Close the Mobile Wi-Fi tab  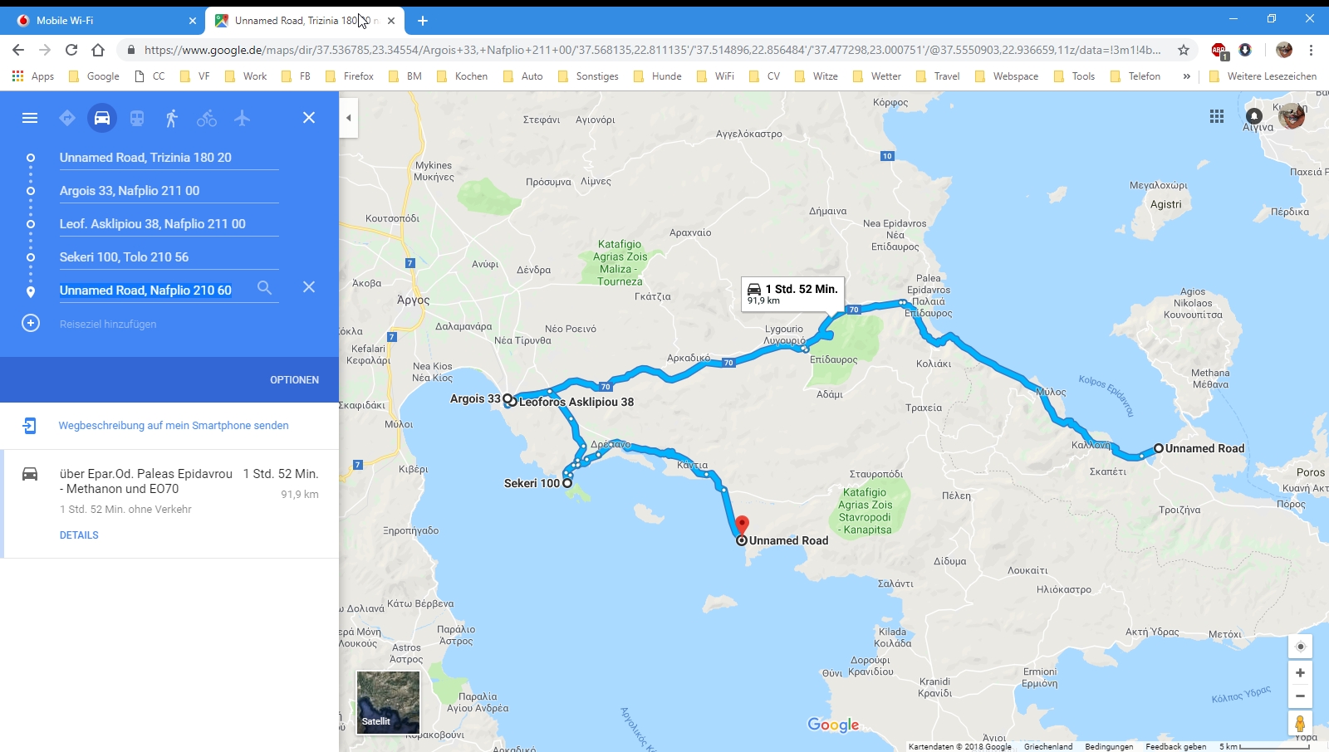pos(193,21)
